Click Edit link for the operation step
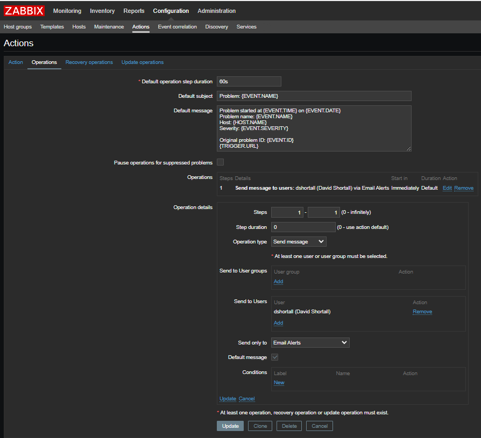This screenshot has height=438, width=481. click(447, 188)
